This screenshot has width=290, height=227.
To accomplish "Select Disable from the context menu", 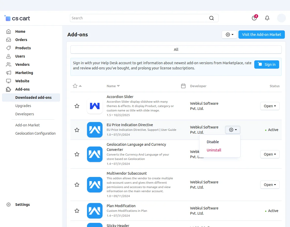I will [x=213, y=142].
